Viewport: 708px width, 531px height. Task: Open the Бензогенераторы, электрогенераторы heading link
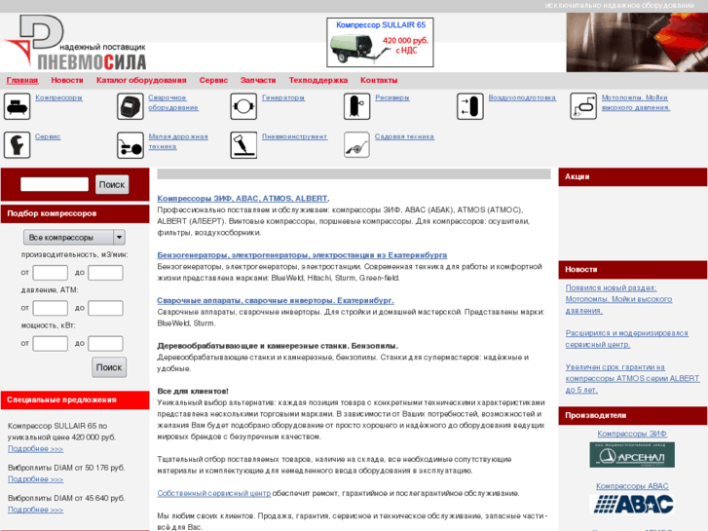[x=302, y=255]
